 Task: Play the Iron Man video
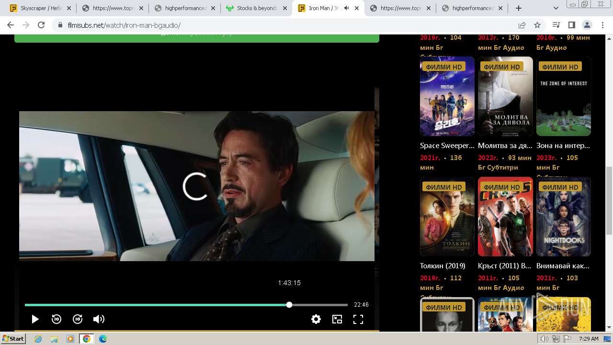[35, 319]
